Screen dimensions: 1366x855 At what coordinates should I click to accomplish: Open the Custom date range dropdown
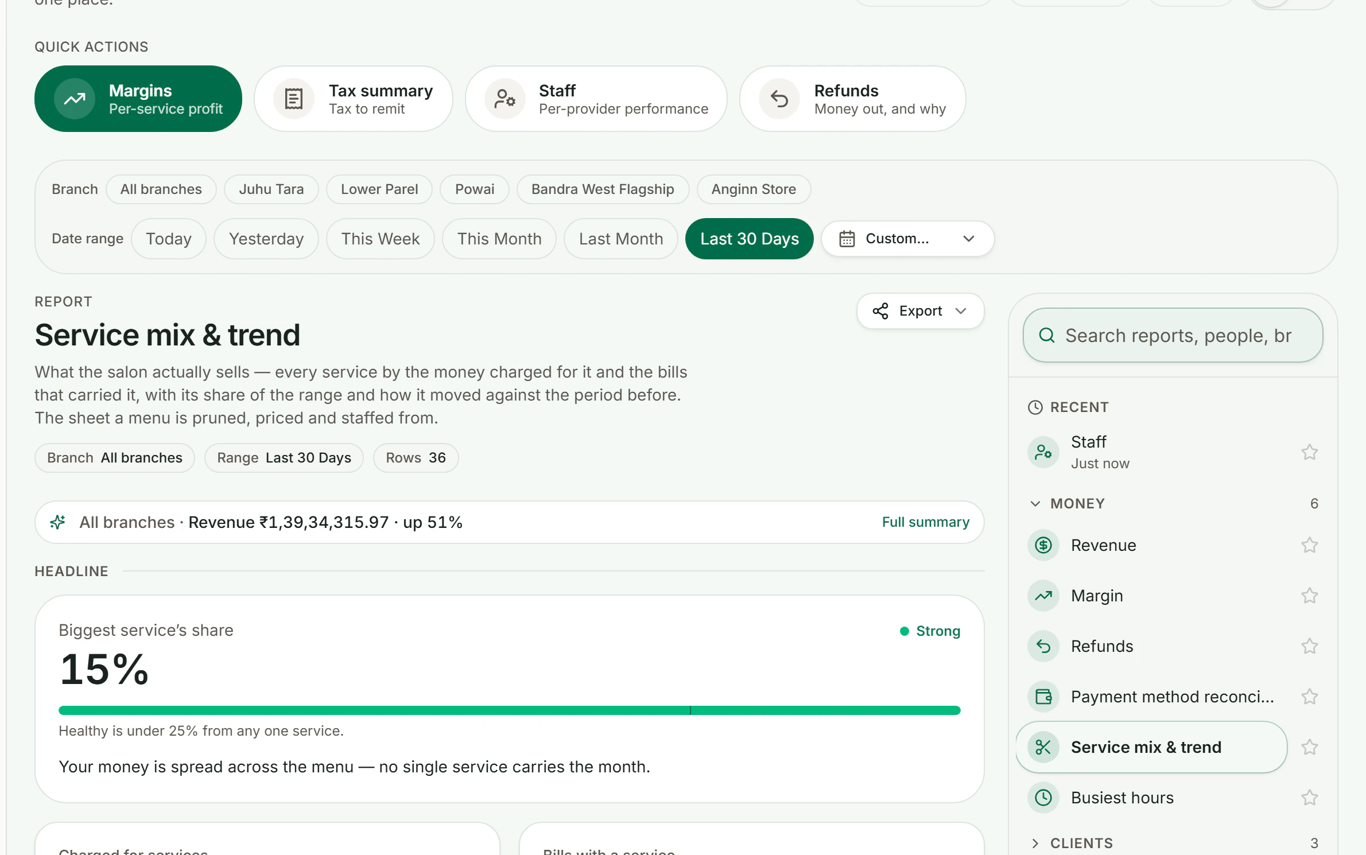tap(908, 239)
